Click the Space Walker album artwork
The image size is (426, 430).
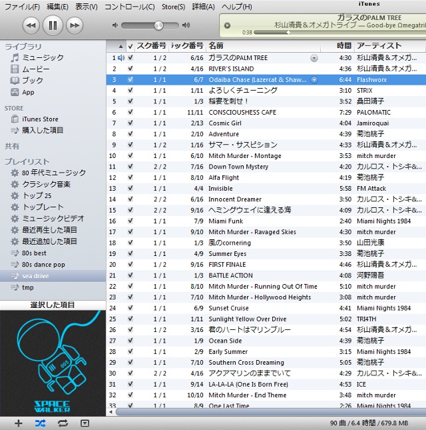point(53,363)
